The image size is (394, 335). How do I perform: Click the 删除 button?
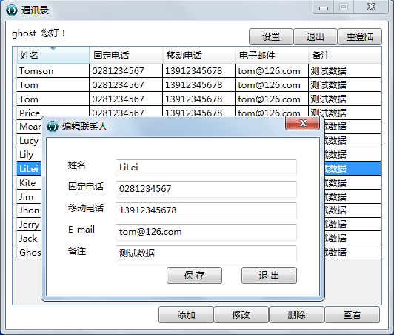pyautogui.click(x=296, y=314)
